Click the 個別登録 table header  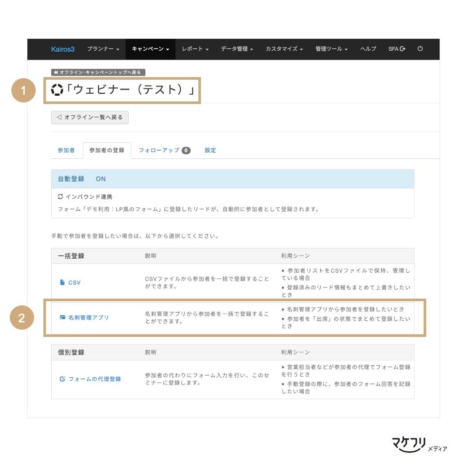[71, 352]
